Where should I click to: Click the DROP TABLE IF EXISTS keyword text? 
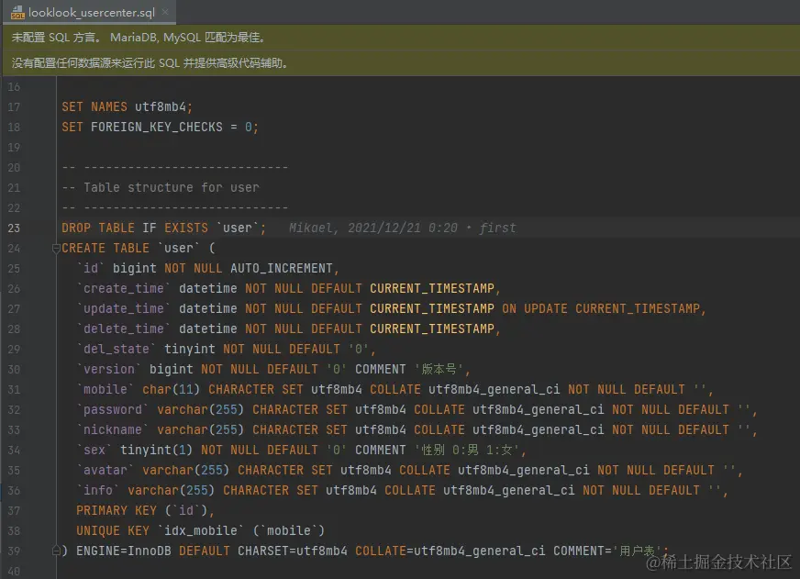pos(135,228)
